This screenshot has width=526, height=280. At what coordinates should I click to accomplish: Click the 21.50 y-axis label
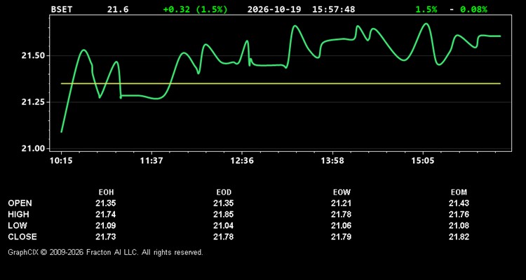33,55
